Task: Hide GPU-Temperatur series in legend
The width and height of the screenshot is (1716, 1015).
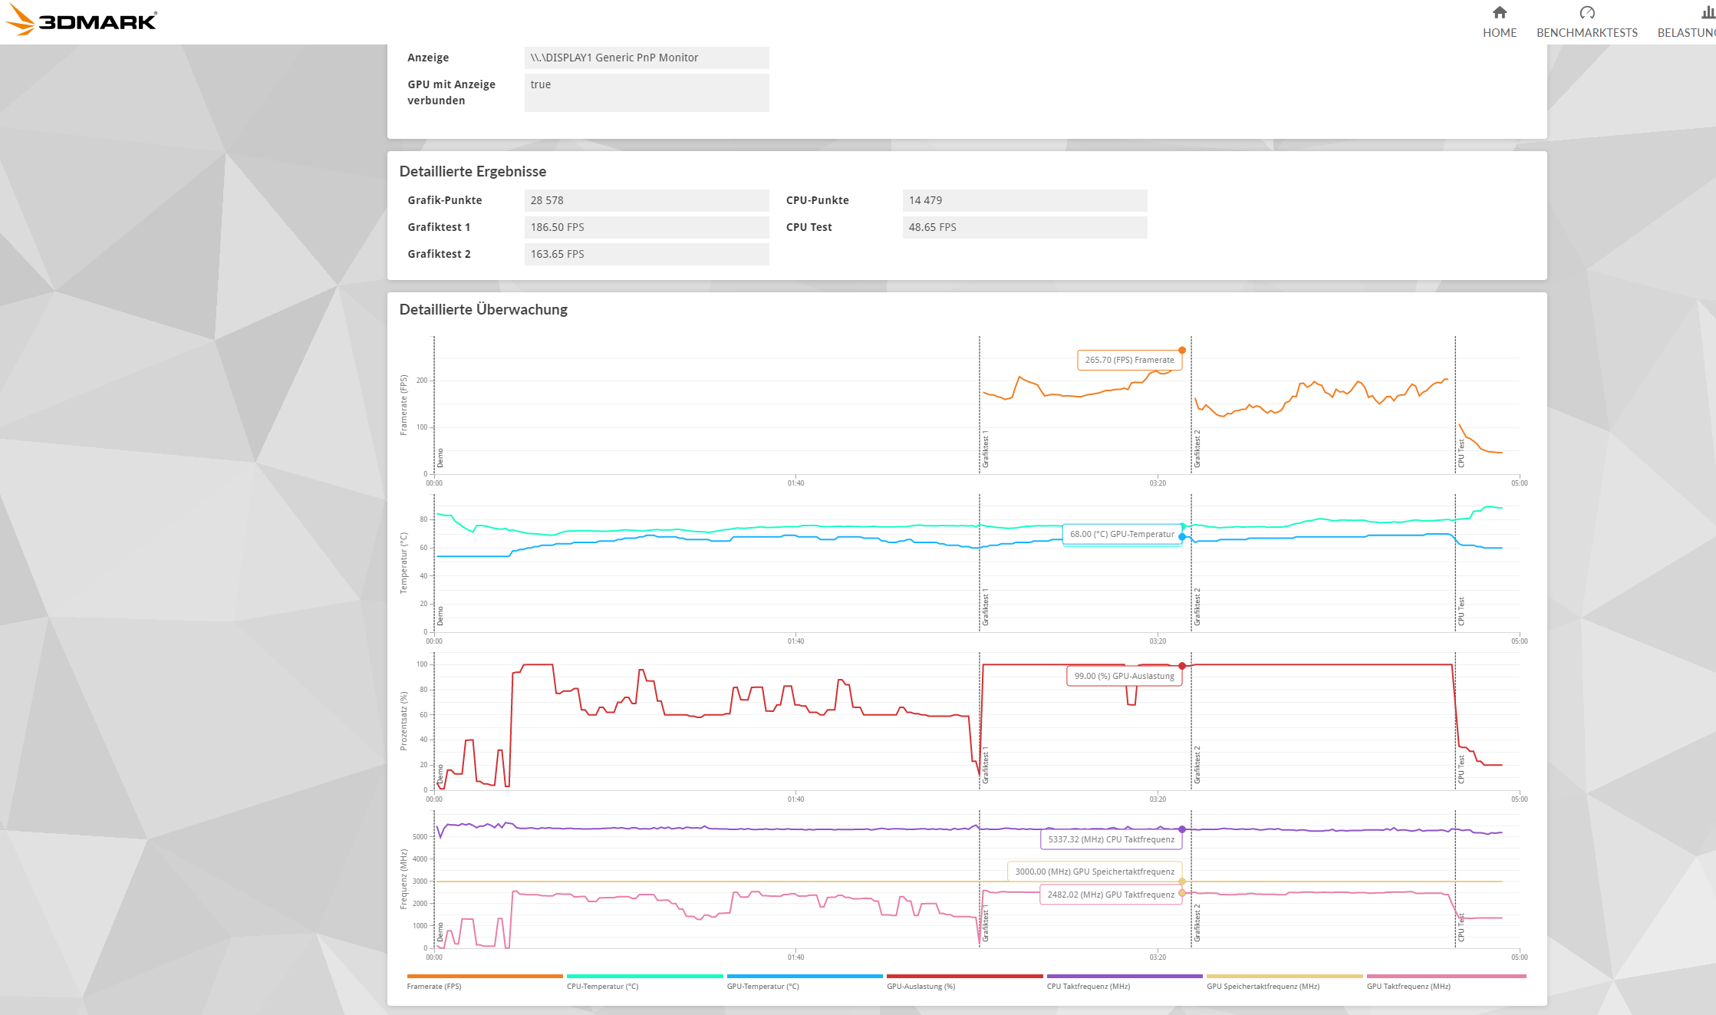Action: (x=762, y=986)
